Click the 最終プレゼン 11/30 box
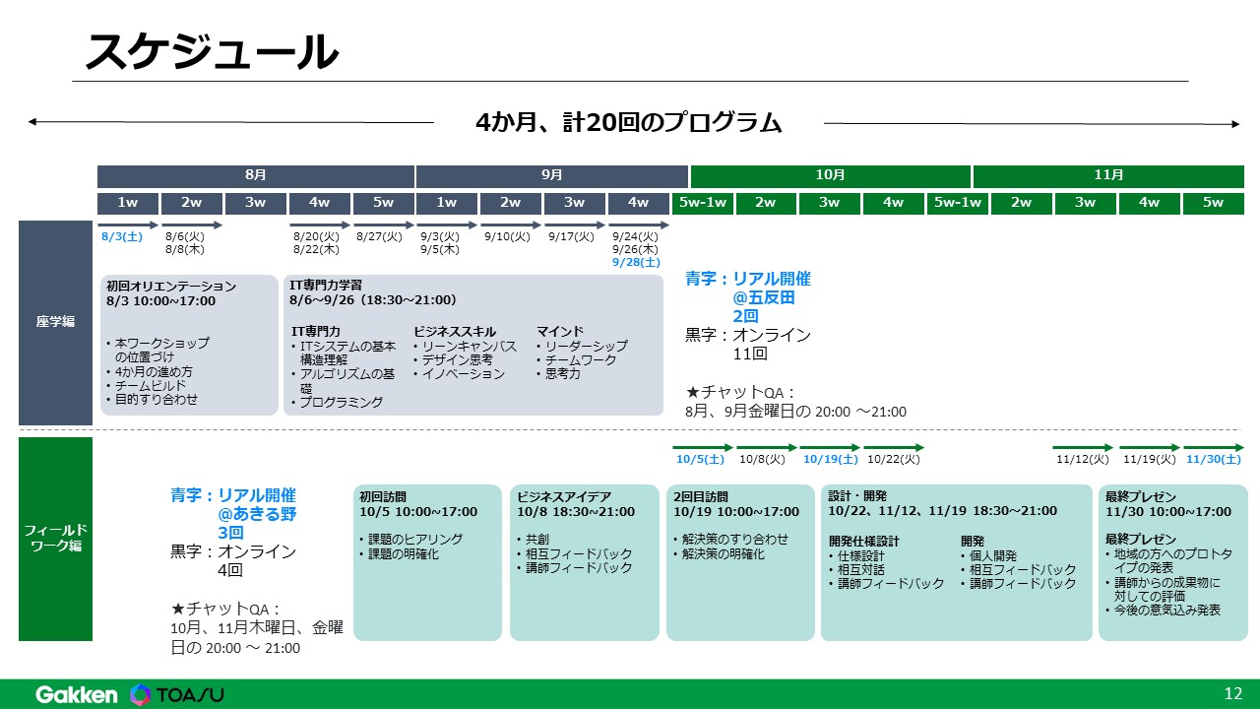1260x709 pixels. (x=1171, y=561)
